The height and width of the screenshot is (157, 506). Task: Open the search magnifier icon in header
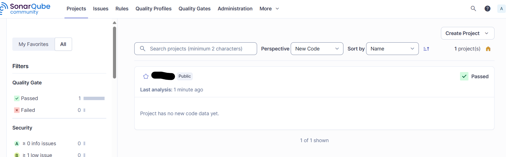click(473, 8)
